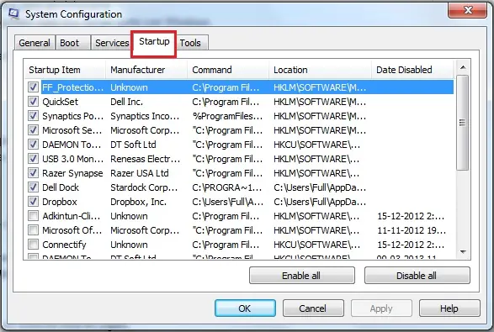This screenshot has height=332, width=494.
Task: Click the vertical scrollbar thumb
Action: pos(463,123)
